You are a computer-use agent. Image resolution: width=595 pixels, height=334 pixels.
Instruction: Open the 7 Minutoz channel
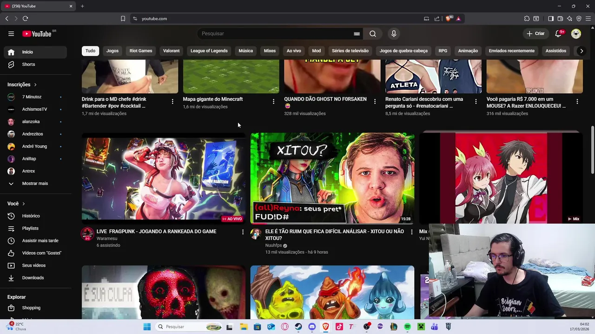point(35,97)
